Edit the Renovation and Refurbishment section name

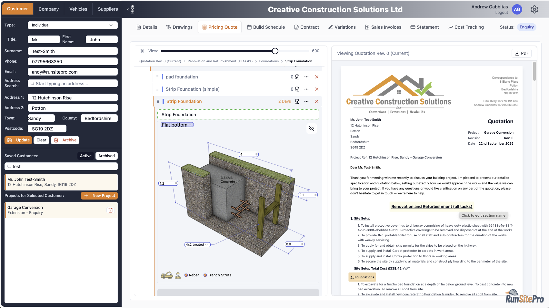click(432, 207)
